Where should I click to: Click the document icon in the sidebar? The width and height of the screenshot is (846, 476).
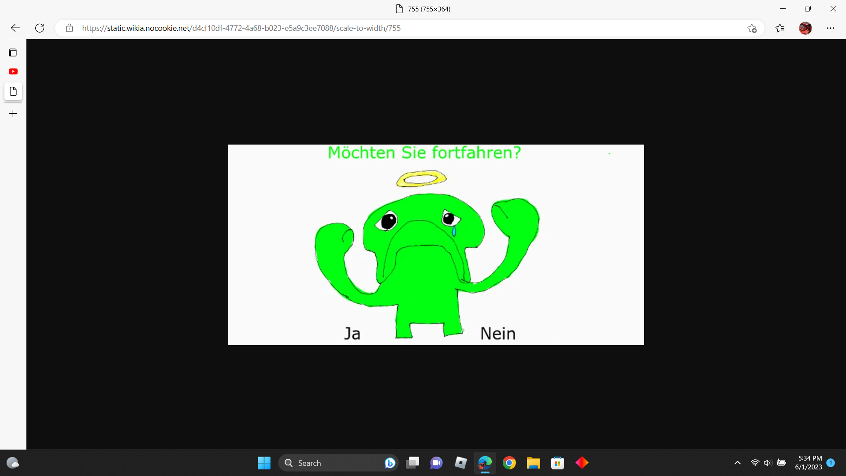click(13, 91)
